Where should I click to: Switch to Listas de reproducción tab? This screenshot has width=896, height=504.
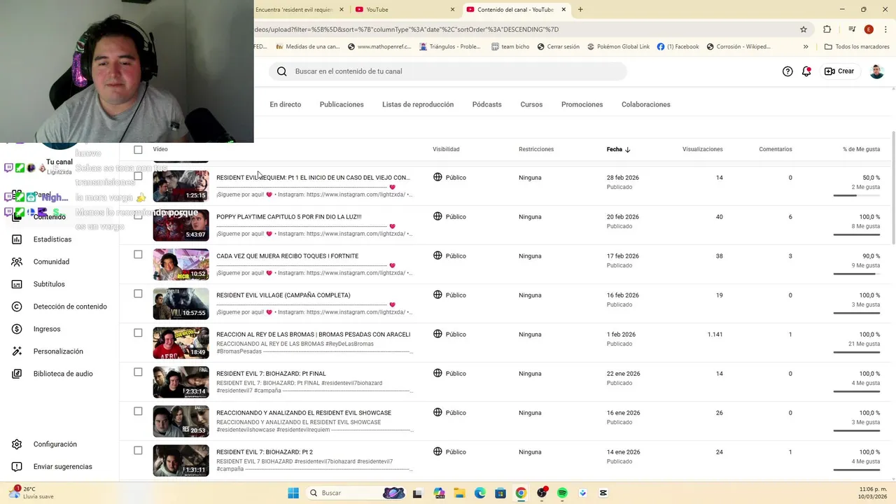pyautogui.click(x=418, y=104)
